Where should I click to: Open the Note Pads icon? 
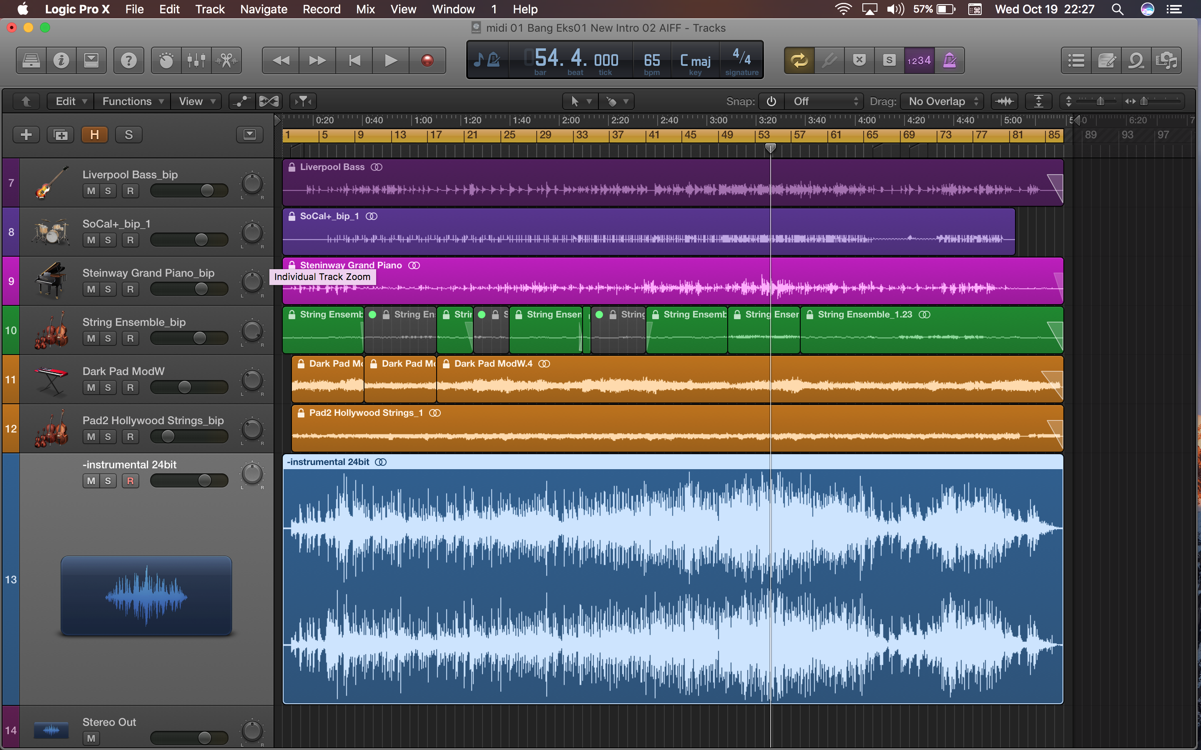pyautogui.click(x=1107, y=60)
